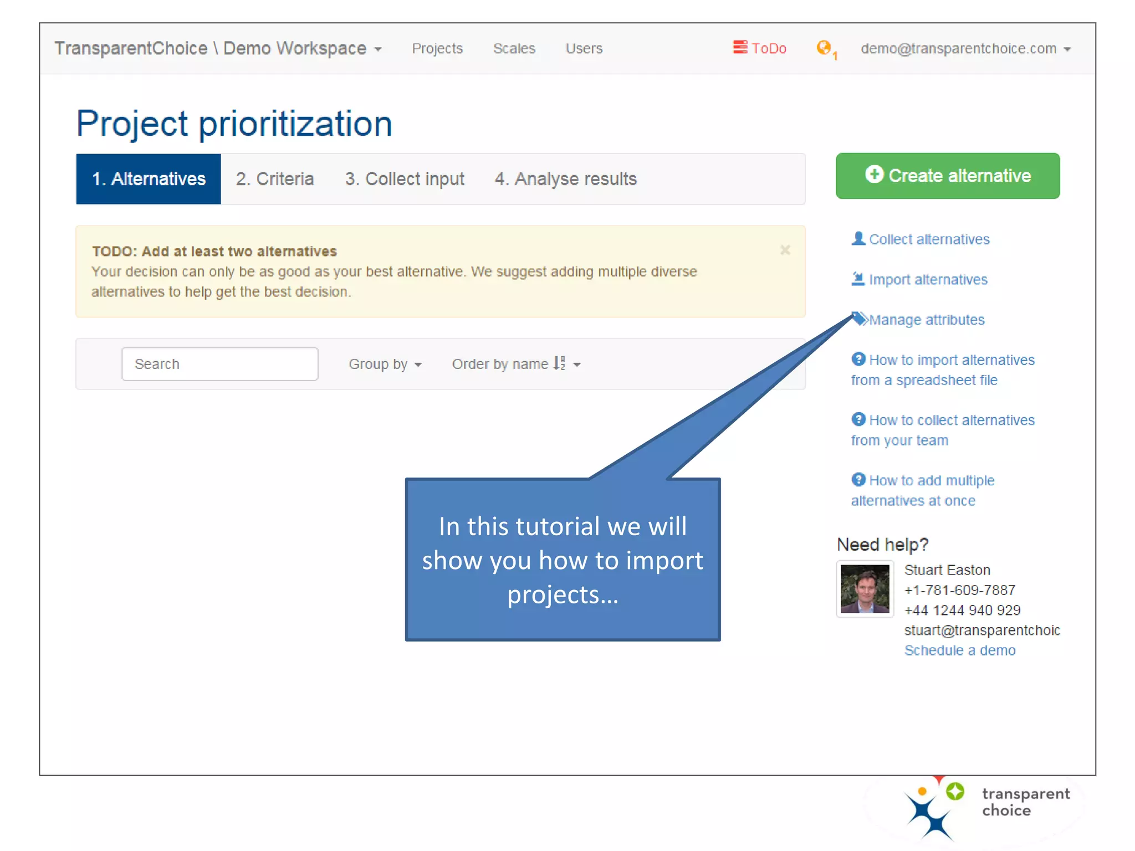Switch to the 3. Collect input tab
Image resolution: width=1135 pixels, height=851 pixels.
pos(405,179)
